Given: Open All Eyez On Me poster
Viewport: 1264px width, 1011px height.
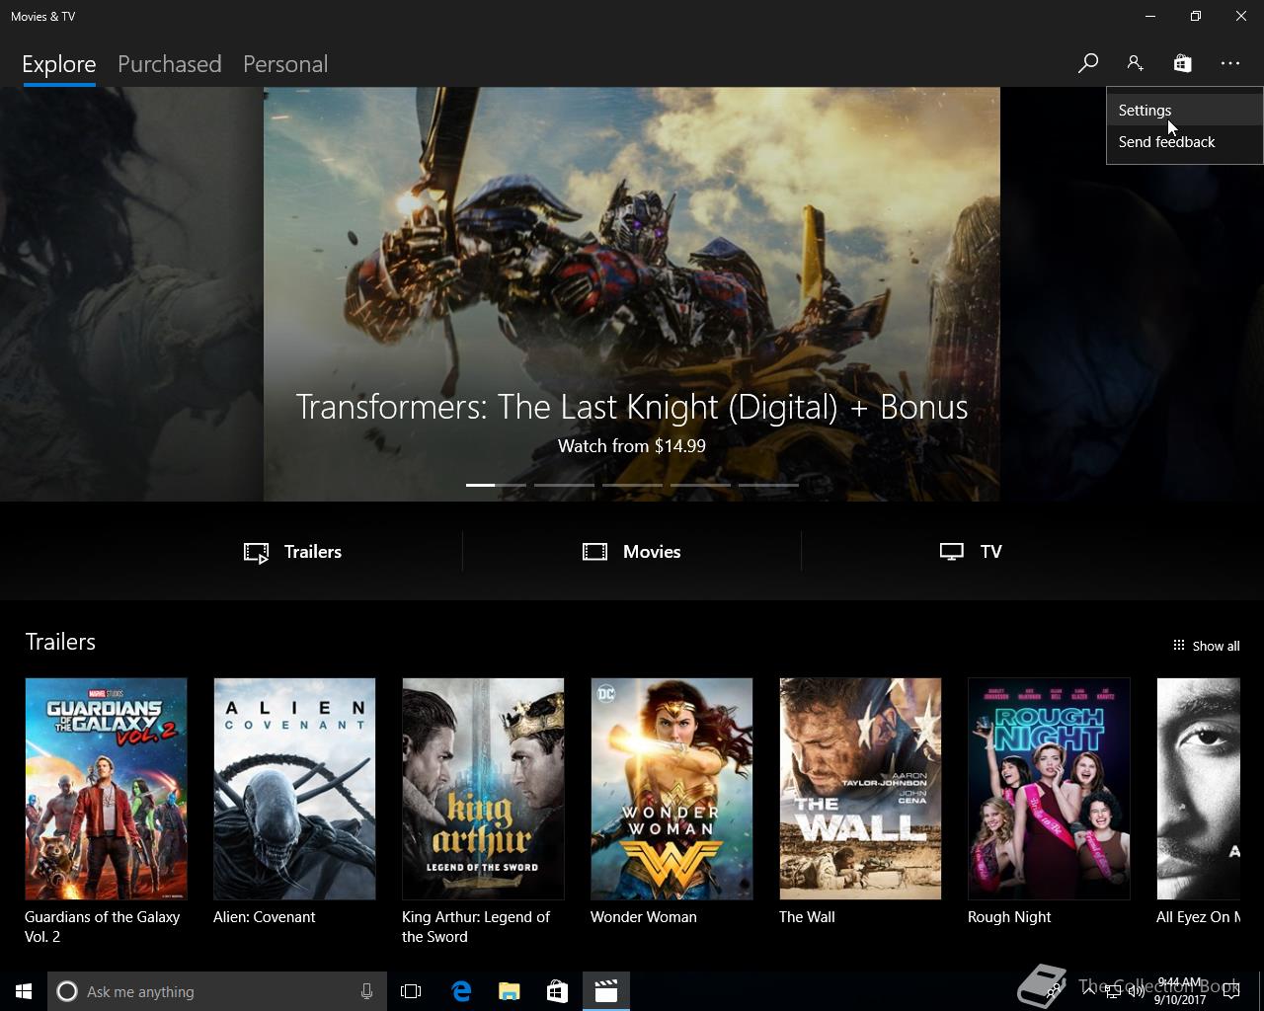Looking at the screenshot, I should (x=1198, y=789).
